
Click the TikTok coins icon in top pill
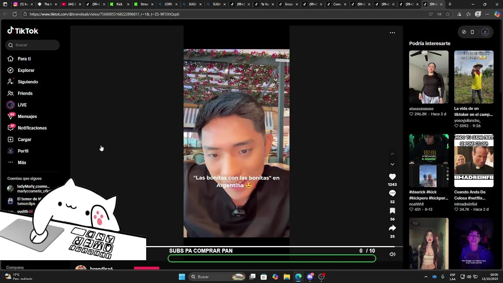click(x=464, y=32)
